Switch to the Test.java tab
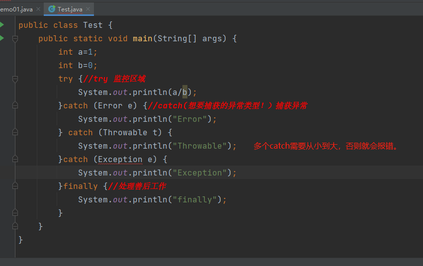The height and width of the screenshot is (266, 423). (70, 9)
